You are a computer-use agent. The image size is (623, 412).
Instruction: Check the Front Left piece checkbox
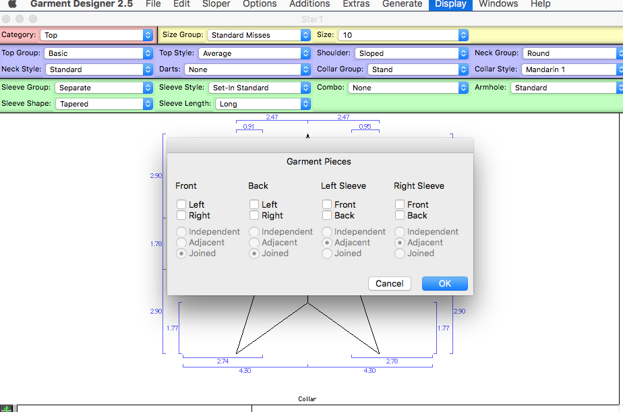[x=181, y=204]
